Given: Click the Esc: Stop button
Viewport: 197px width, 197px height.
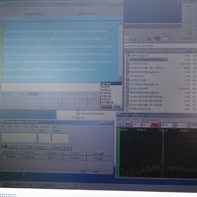Looking at the screenshot, I should click(9, 152).
